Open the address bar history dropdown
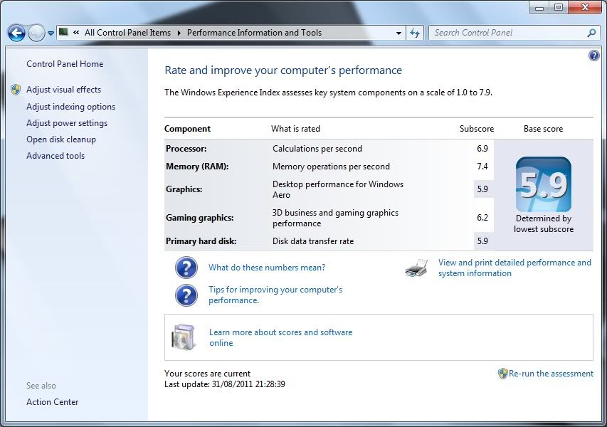This screenshot has height=427, width=607. [x=398, y=33]
